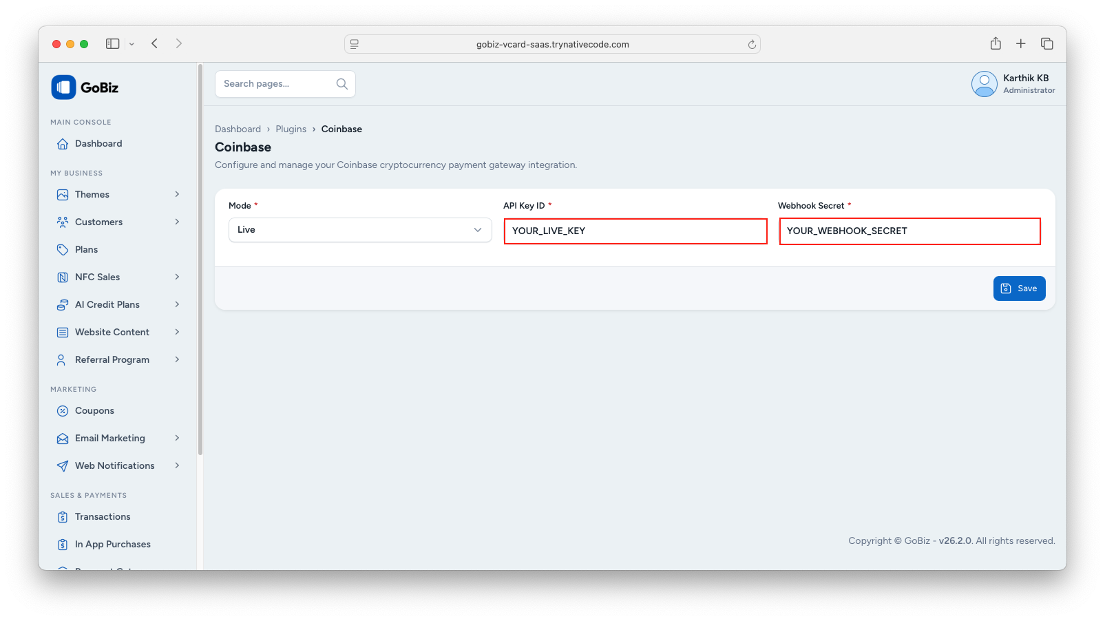1105x621 pixels.
Task: Click the Safari sidebar toggle icon
Action: coord(113,43)
